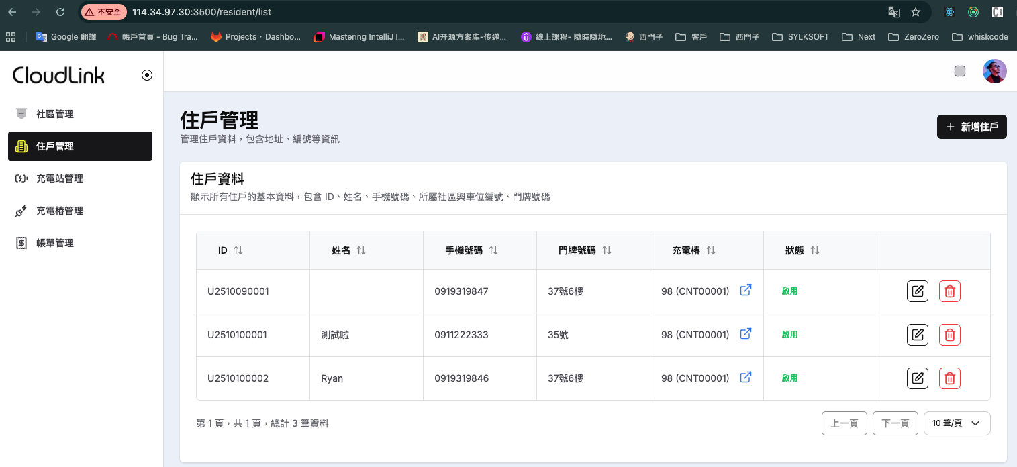Open charger link icon for resident 測試啦
This screenshot has height=467, width=1017.
point(745,334)
